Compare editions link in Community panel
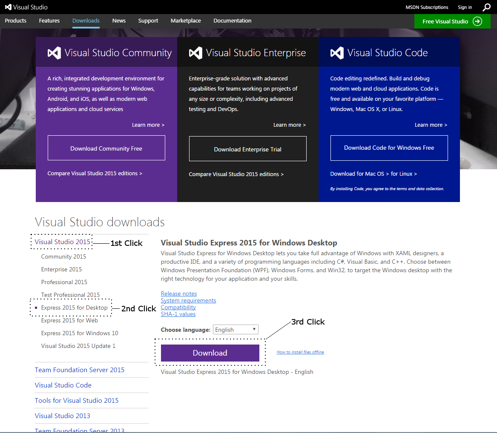Screen dimensions: 497x433 coord(95,174)
